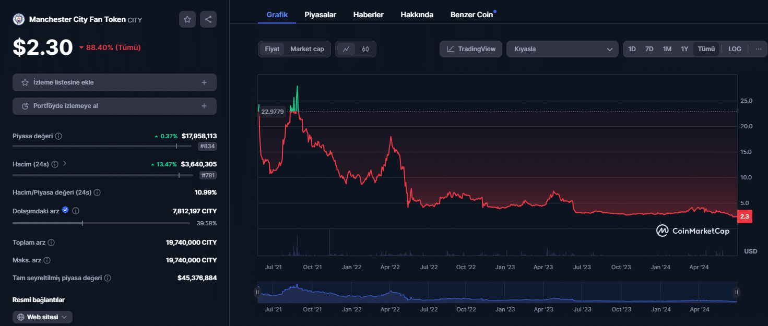Viewport: 768px width, 326px height.
Task: Set chart range to 7D
Action: click(649, 49)
